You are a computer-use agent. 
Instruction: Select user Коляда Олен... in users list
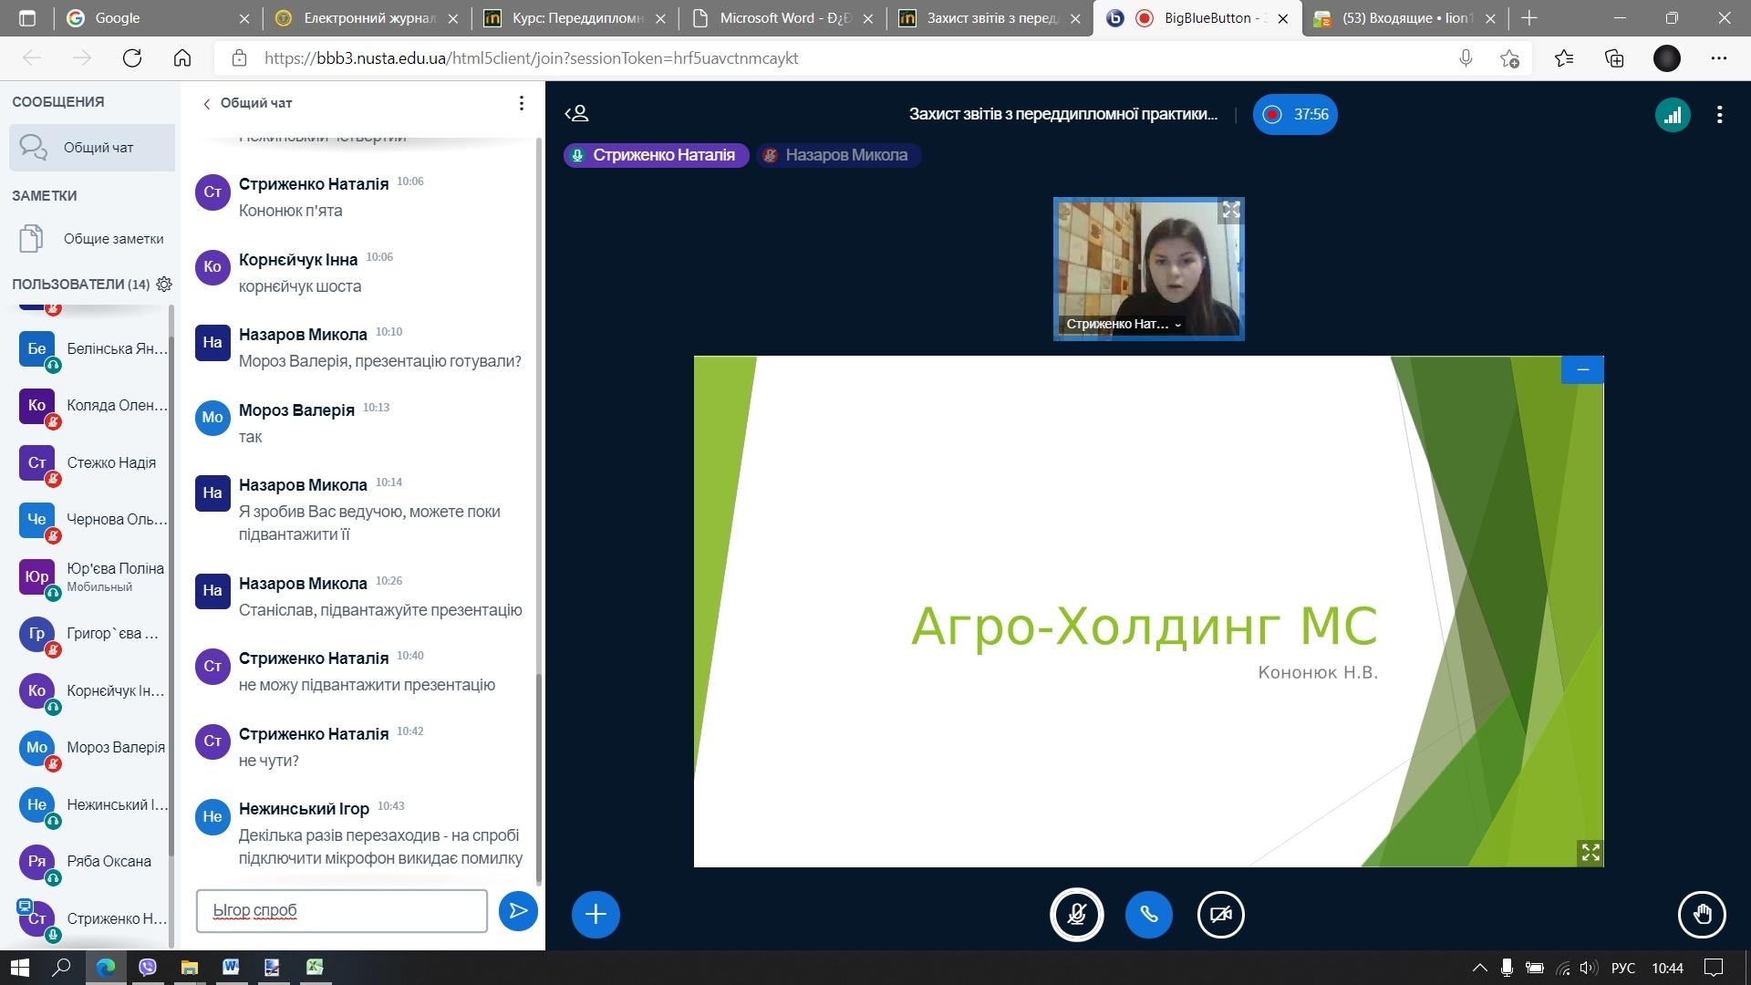[x=92, y=406]
